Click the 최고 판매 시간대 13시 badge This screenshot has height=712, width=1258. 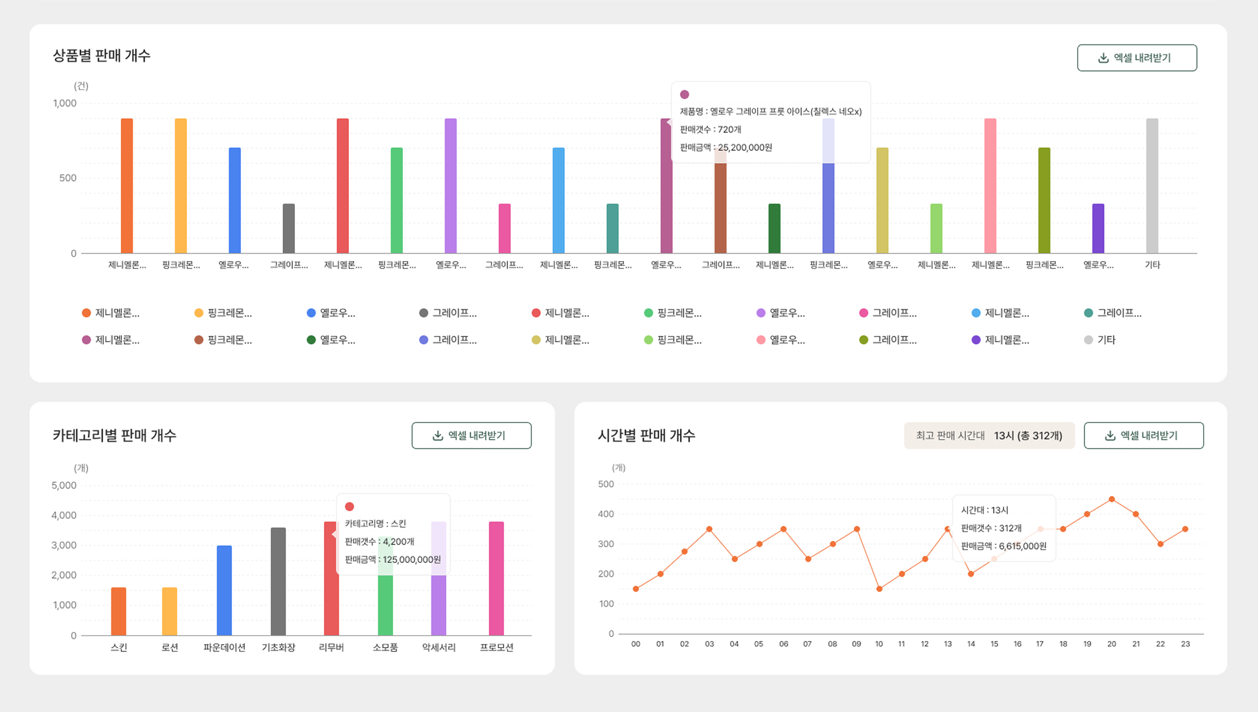click(989, 436)
